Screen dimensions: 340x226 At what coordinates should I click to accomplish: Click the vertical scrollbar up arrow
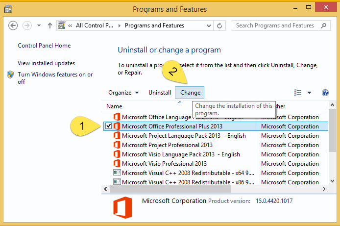pos(332,105)
